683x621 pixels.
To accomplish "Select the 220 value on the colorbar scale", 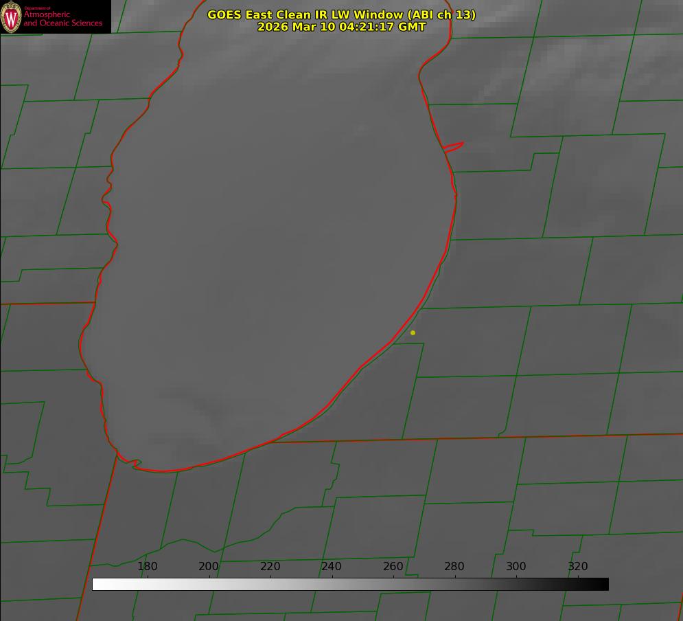I will pos(270,567).
